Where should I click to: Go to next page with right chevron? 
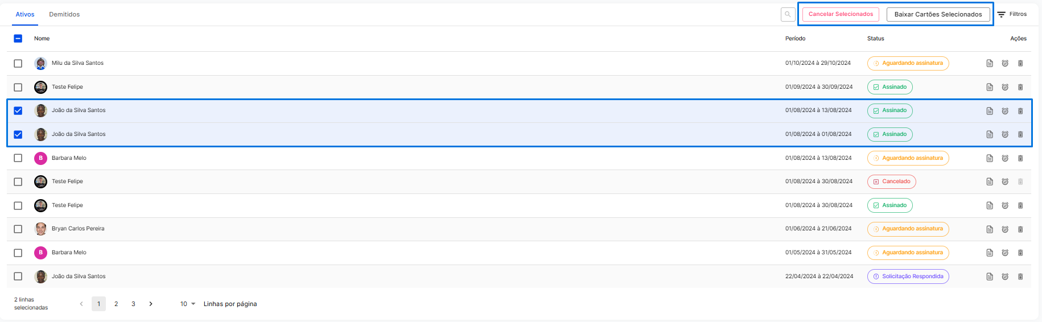click(x=151, y=304)
